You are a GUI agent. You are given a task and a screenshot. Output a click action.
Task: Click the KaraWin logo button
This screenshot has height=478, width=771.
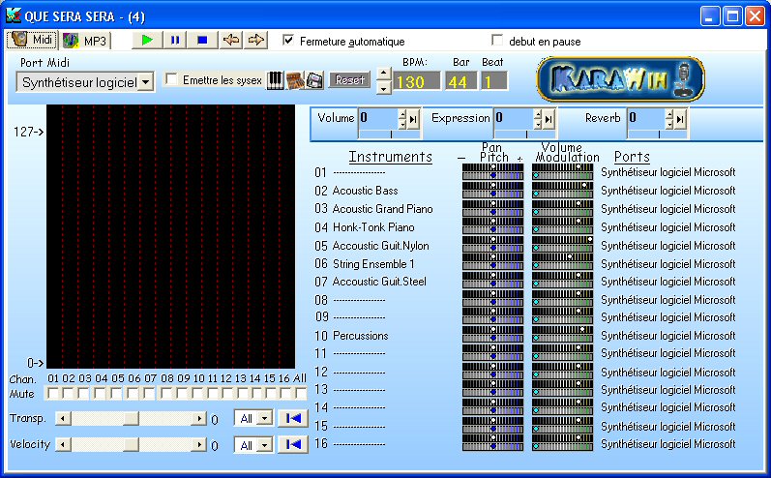tap(621, 79)
